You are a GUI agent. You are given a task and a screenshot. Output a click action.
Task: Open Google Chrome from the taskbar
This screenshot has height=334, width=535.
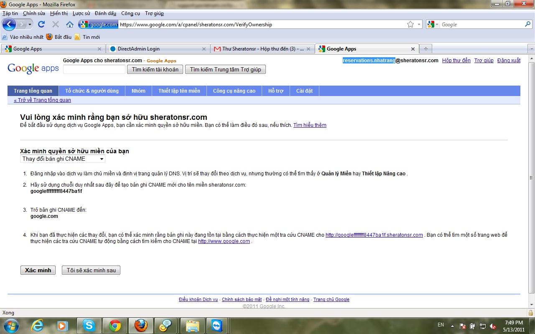[115, 326]
